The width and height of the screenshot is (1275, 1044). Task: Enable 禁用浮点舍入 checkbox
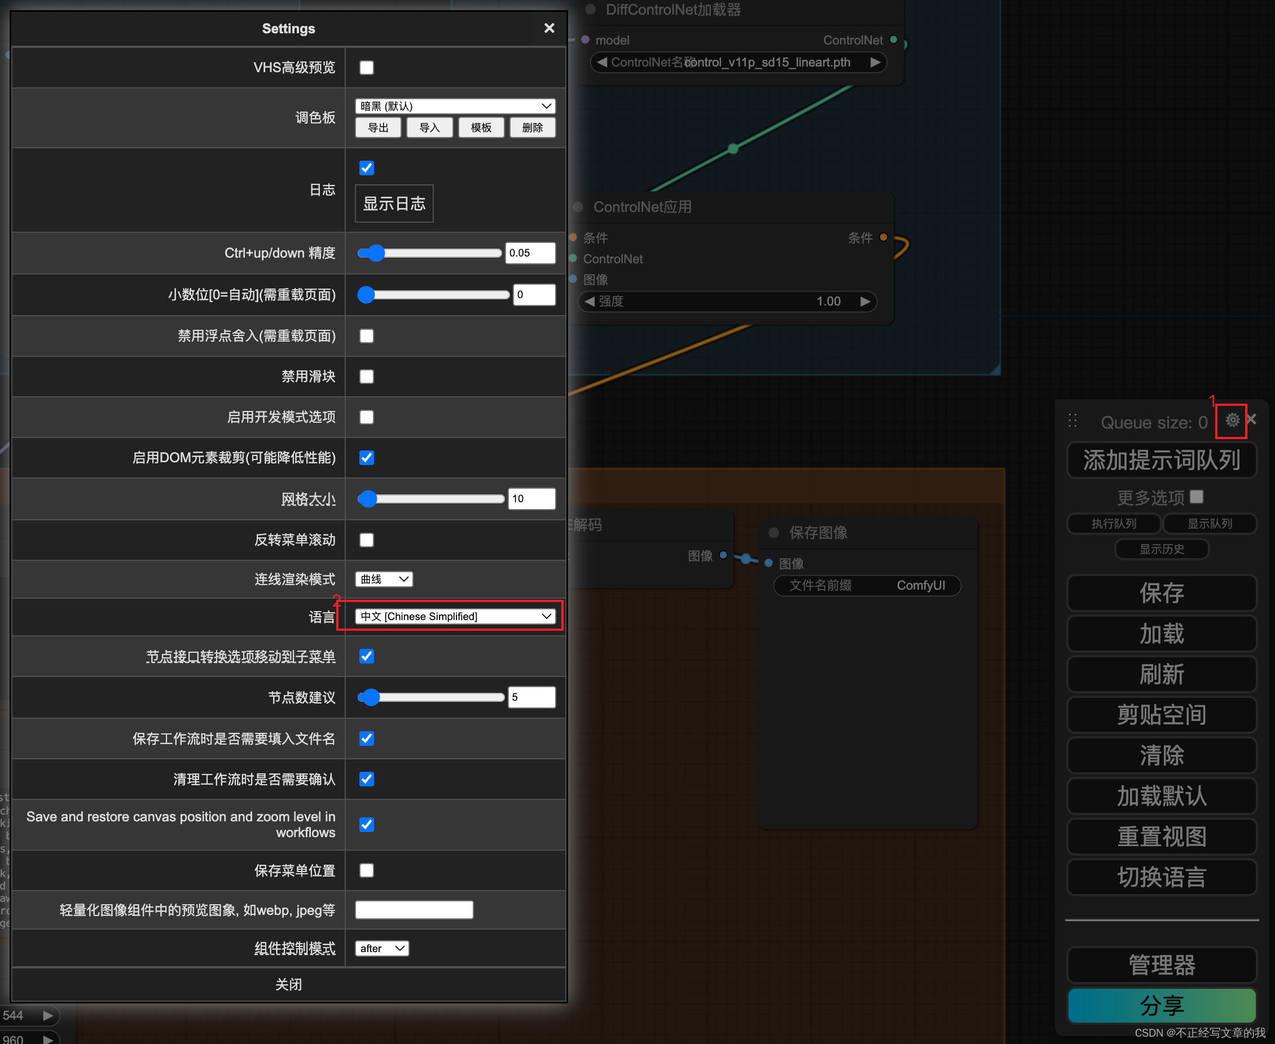coord(367,335)
